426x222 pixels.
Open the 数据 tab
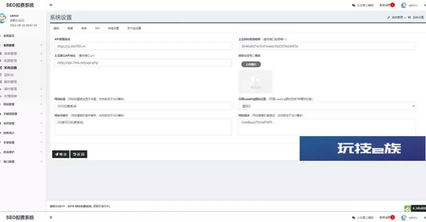70,28
